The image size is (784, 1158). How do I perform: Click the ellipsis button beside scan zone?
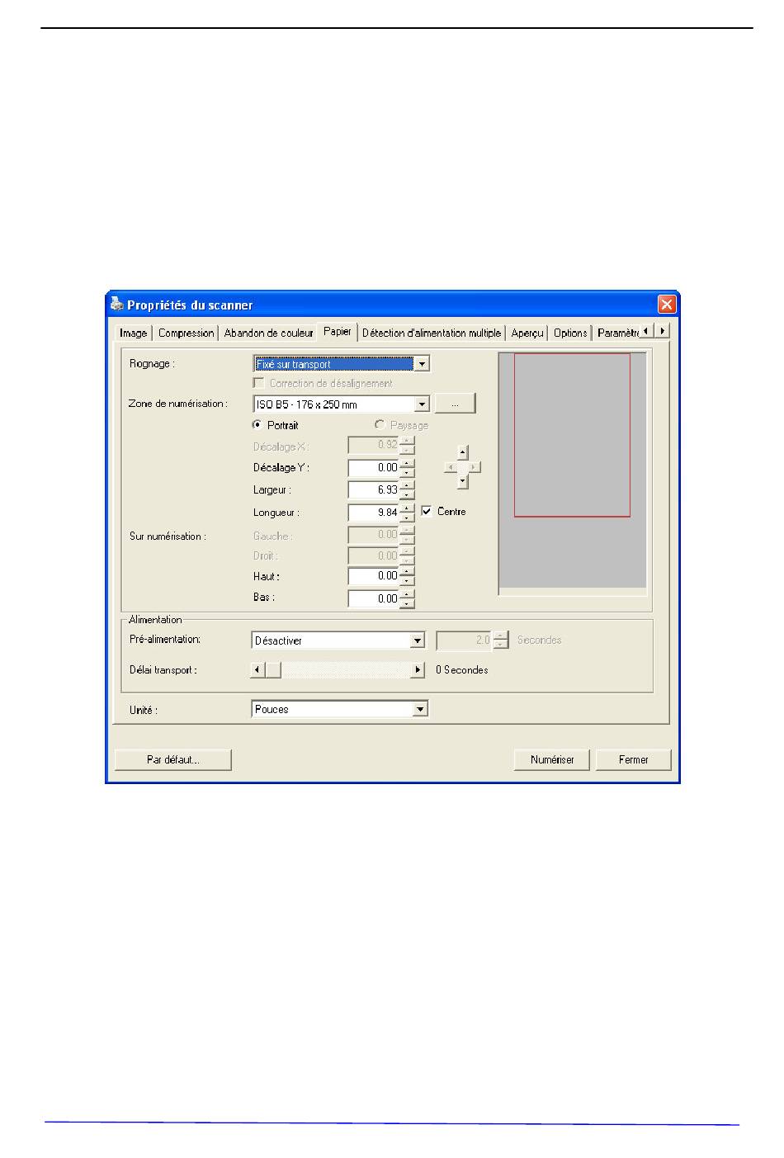[x=455, y=404]
